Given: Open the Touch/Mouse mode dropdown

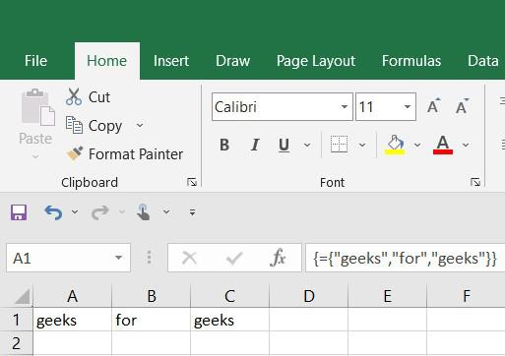Looking at the screenshot, I should tap(166, 212).
